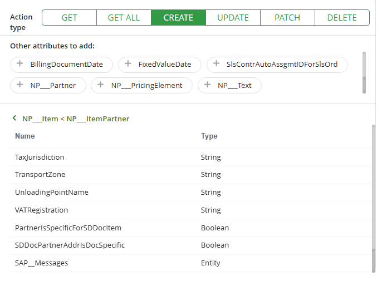Add the SlsContrAutoAssgmtIDForSlsOrd attribute label

coord(282,65)
